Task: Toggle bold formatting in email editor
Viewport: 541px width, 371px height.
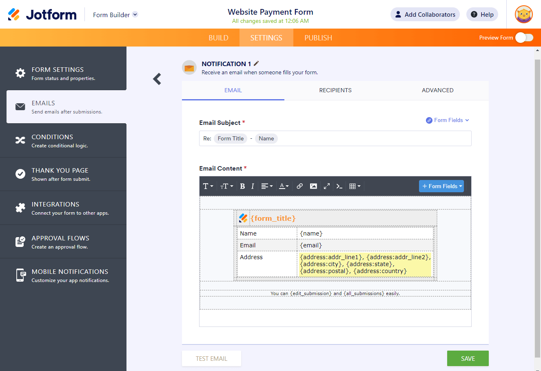Action: (x=242, y=186)
